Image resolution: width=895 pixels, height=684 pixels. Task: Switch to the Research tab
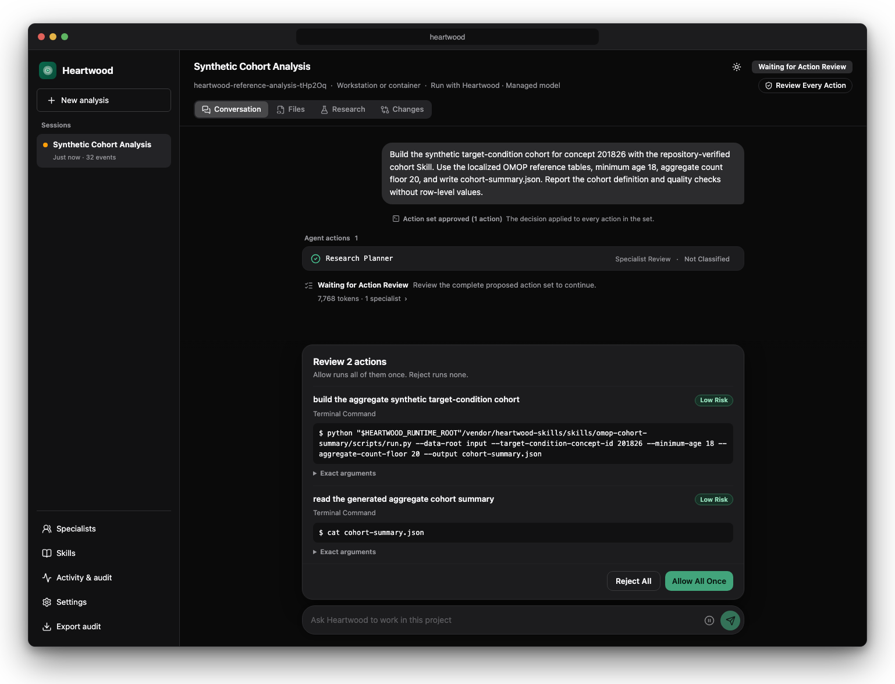point(343,109)
